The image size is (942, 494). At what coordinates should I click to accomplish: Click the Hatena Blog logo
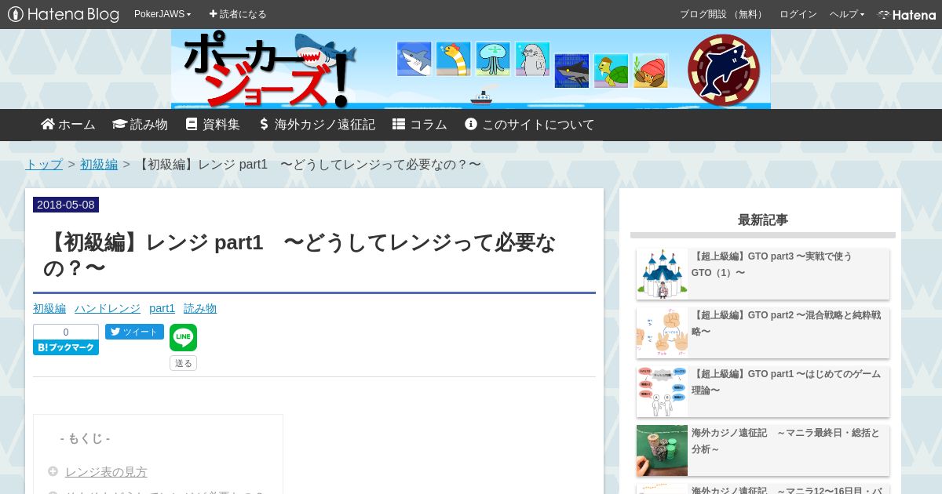[x=63, y=14]
